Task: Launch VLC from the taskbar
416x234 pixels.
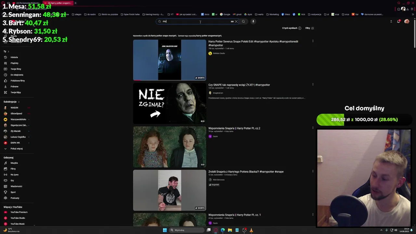Action: click(251, 230)
